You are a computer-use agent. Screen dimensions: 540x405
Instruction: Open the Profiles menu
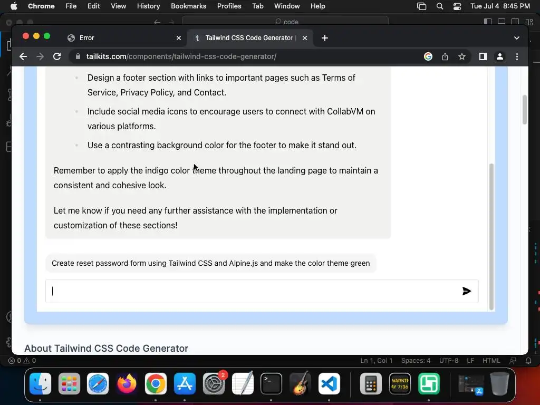click(x=229, y=6)
